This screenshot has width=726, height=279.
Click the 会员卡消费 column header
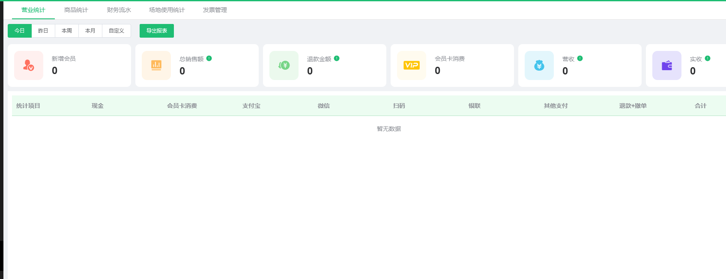182,106
